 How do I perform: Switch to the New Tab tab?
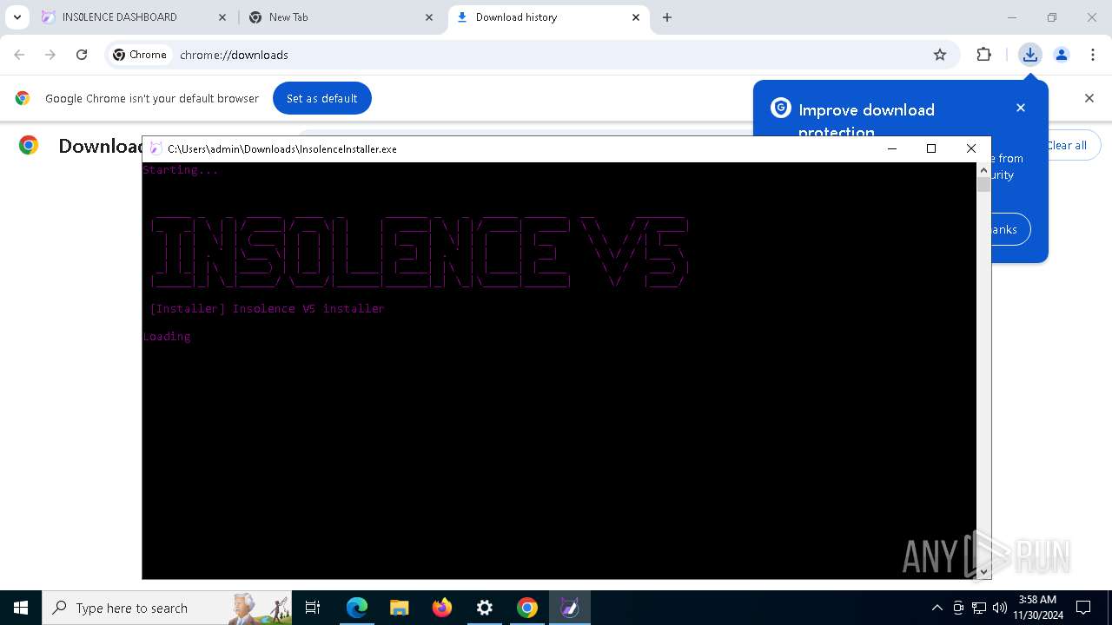[341, 17]
